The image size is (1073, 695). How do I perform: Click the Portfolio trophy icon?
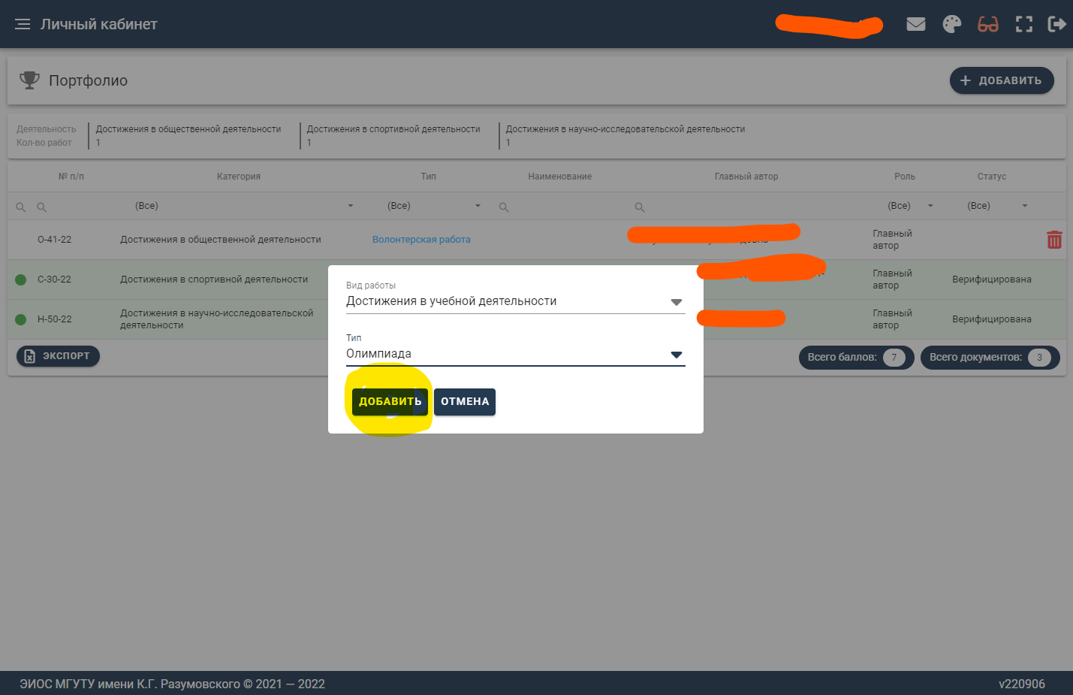[29, 80]
